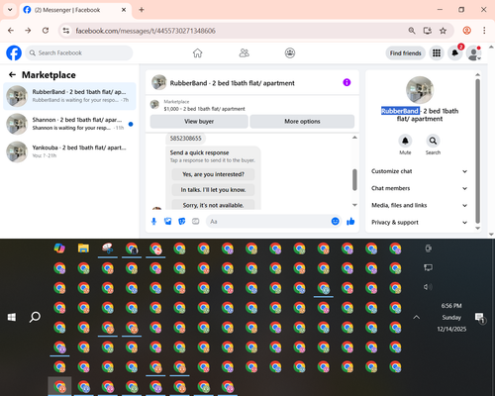Click the chat messages scrollbar thumb
Image resolution: width=495 pixels, height=396 pixels.
[354, 179]
